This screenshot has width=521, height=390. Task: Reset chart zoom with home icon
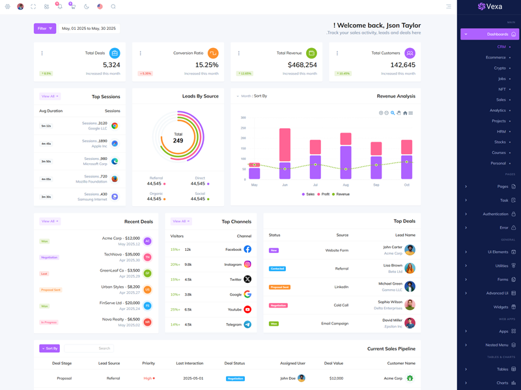[404, 113]
